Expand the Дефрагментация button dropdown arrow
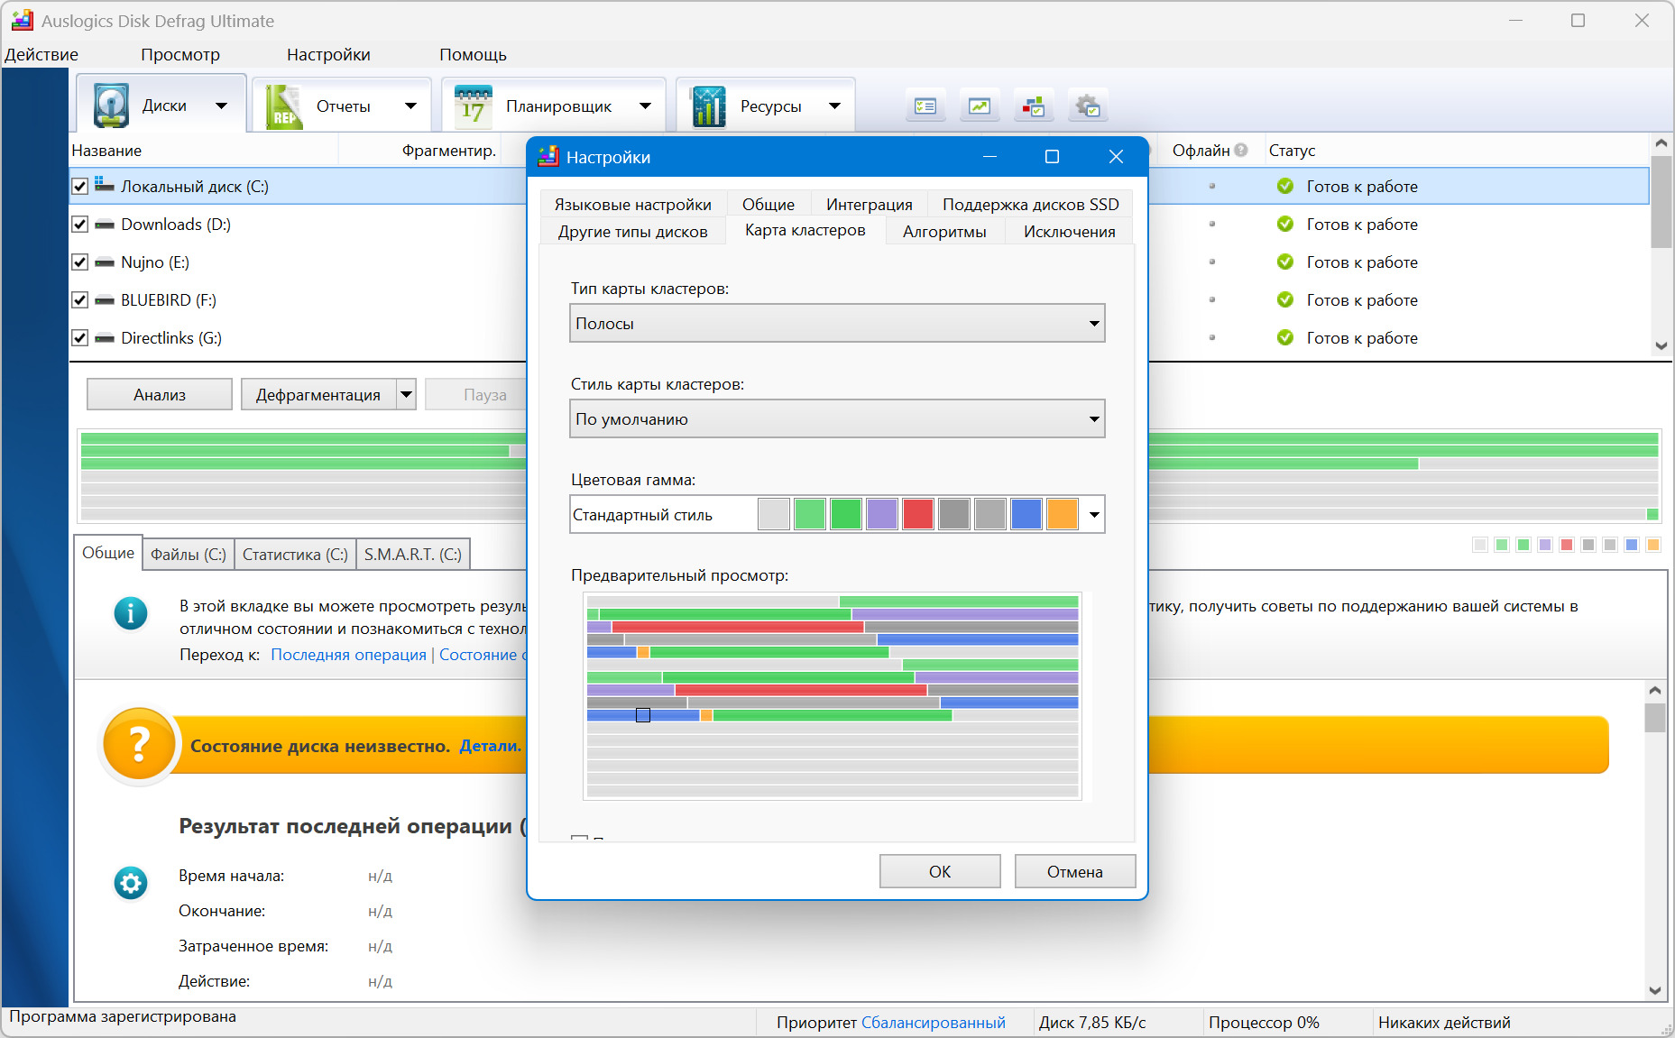 pyautogui.click(x=407, y=395)
